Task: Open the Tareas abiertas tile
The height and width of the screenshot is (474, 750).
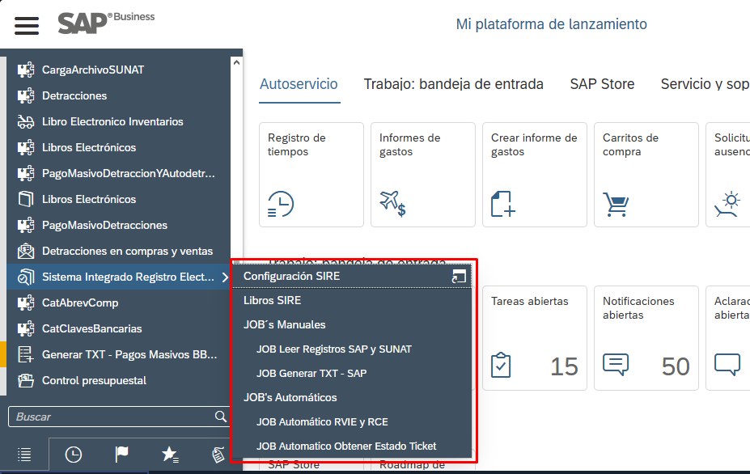Action: [x=533, y=337]
